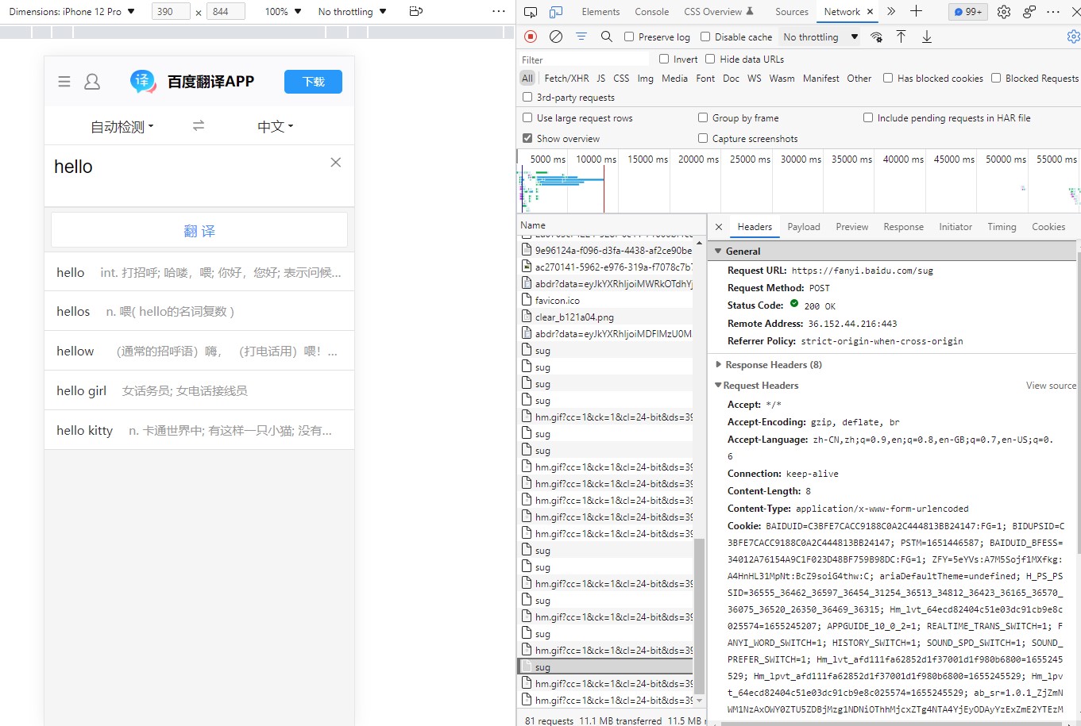1081x726 pixels.
Task: Open network search magnifier
Action: coord(606,36)
